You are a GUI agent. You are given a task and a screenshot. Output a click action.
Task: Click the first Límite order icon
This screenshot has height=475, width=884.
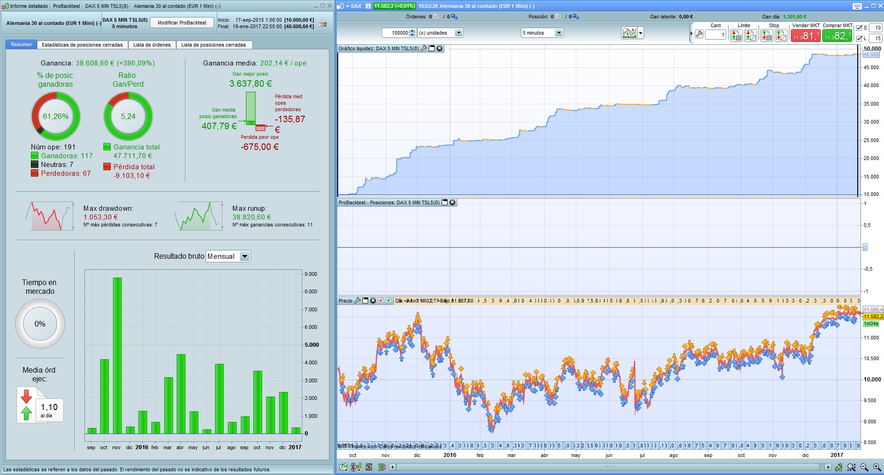tap(736, 35)
